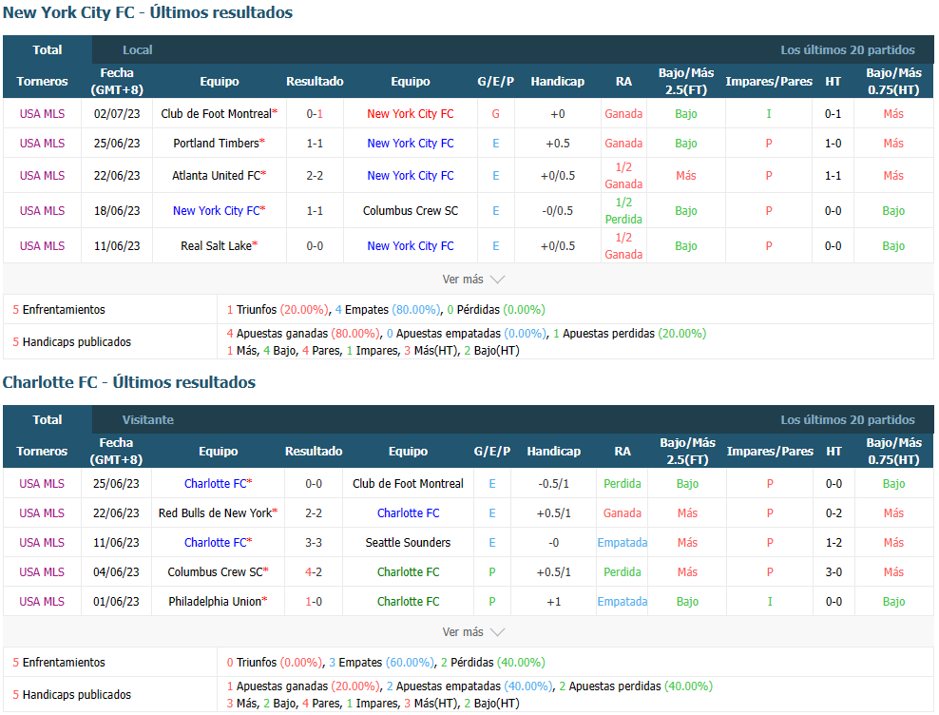Open the Atlanta United FC team link
This screenshot has height=715, width=939.
tap(216, 176)
